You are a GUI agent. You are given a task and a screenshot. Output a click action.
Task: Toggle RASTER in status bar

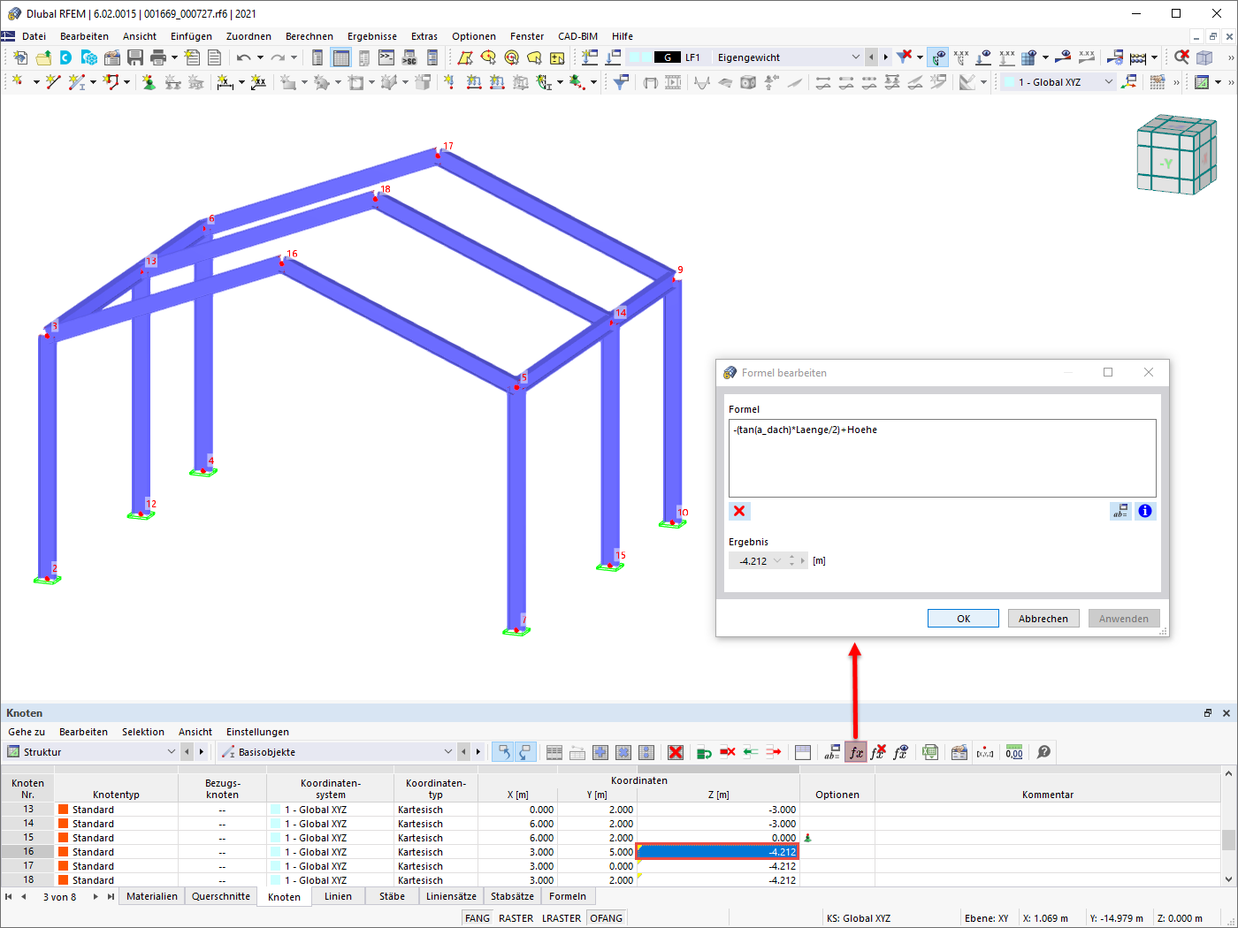(516, 918)
